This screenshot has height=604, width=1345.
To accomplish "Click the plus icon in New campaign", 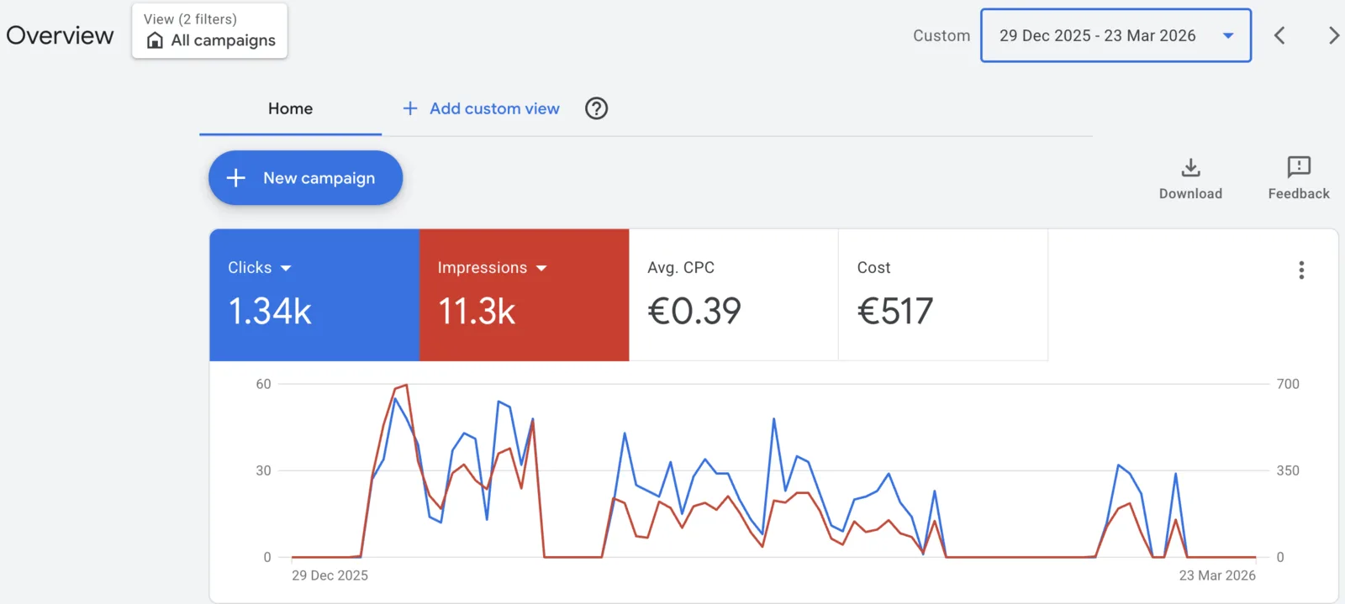I will click(236, 178).
